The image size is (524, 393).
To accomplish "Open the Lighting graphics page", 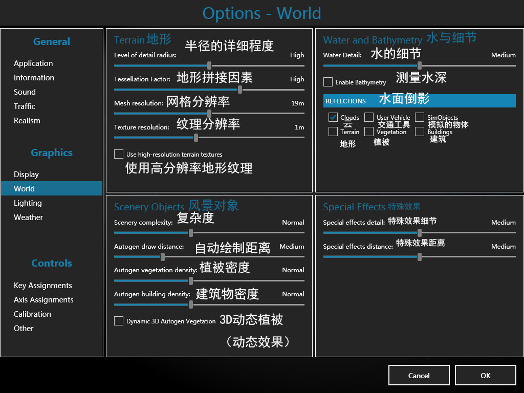I will pyautogui.click(x=28, y=203).
